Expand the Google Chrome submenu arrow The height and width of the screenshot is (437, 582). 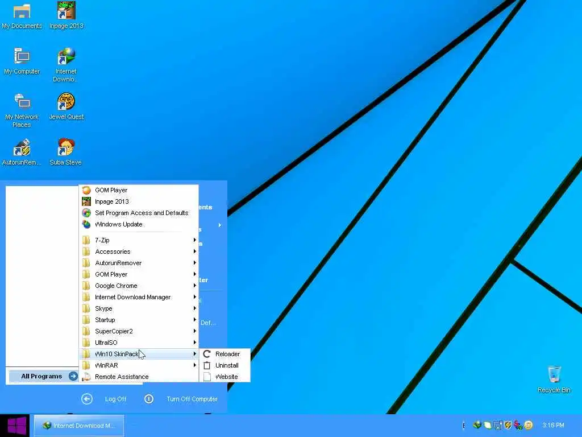point(194,286)
